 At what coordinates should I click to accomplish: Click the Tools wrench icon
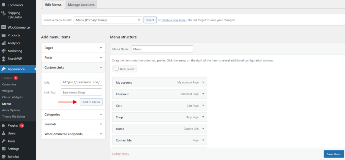(x=3, y=141)
